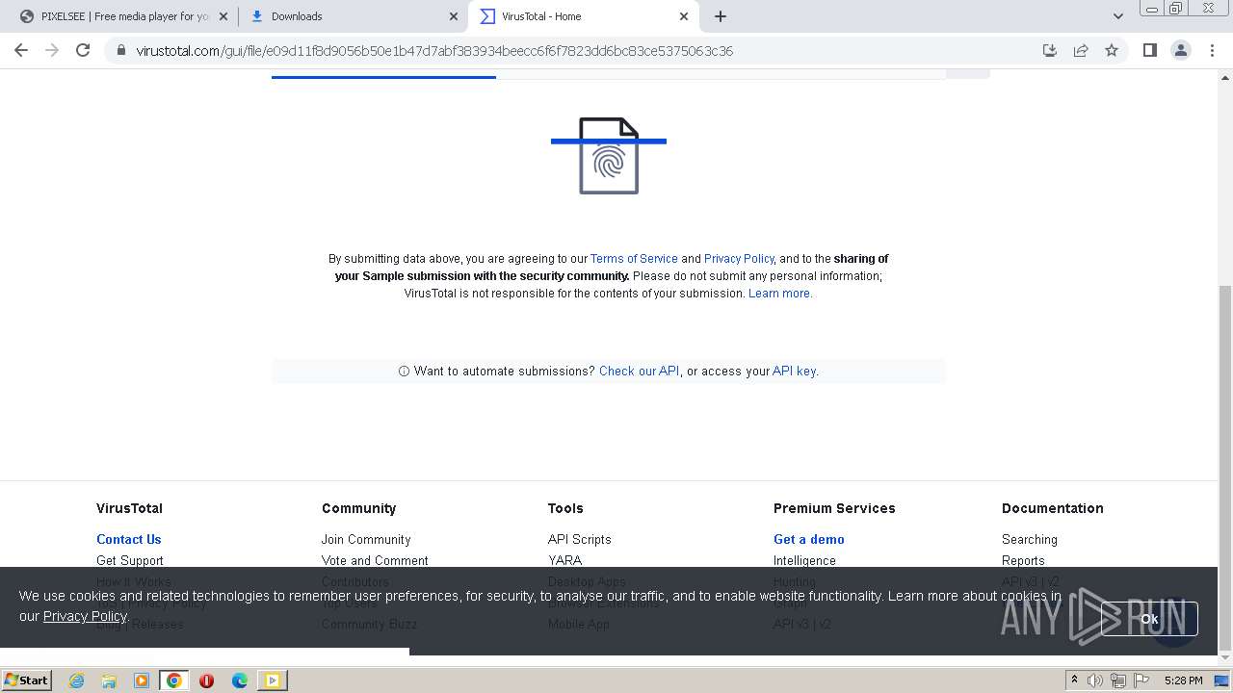The height and width of the screenshot is (693, 1233).
Task: Click the address bar URL field
Action: pos(578,51)
